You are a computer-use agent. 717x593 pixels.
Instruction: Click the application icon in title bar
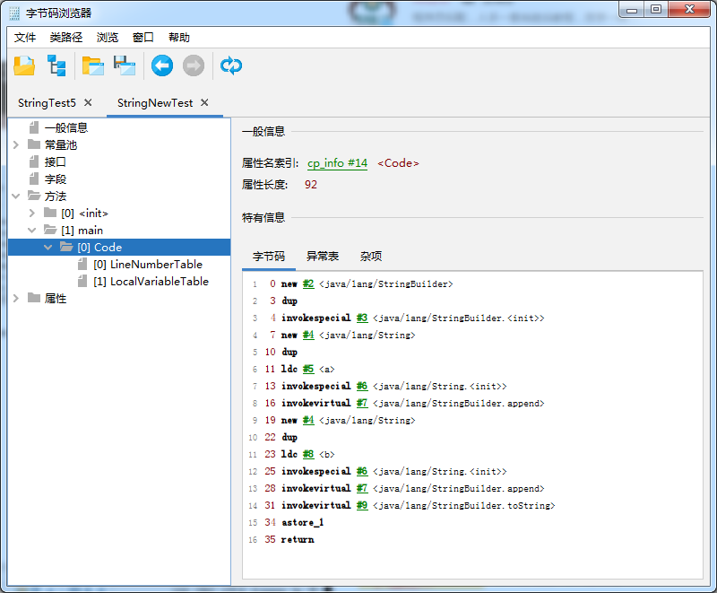[14, 13]
